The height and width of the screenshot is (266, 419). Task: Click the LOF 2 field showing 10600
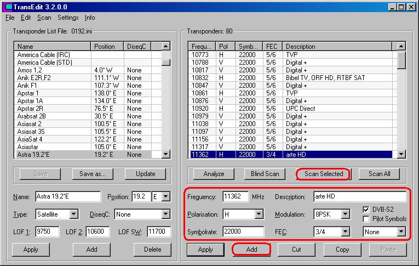97,232
